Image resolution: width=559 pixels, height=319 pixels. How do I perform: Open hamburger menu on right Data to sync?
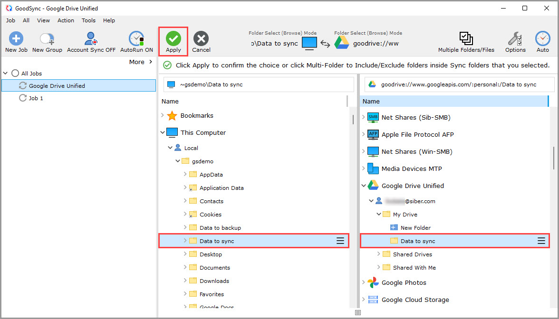(x=541, y=241)
